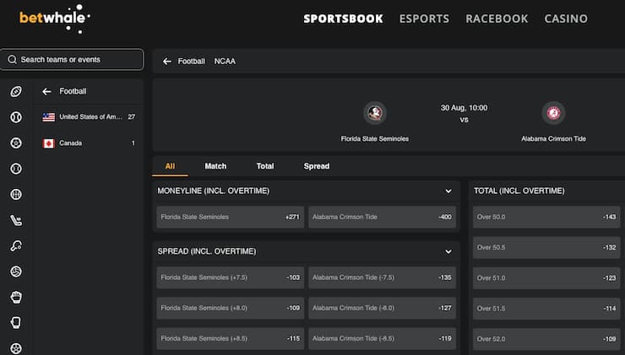
Task: Open the soccer ball sport icon
Action: 16,143
